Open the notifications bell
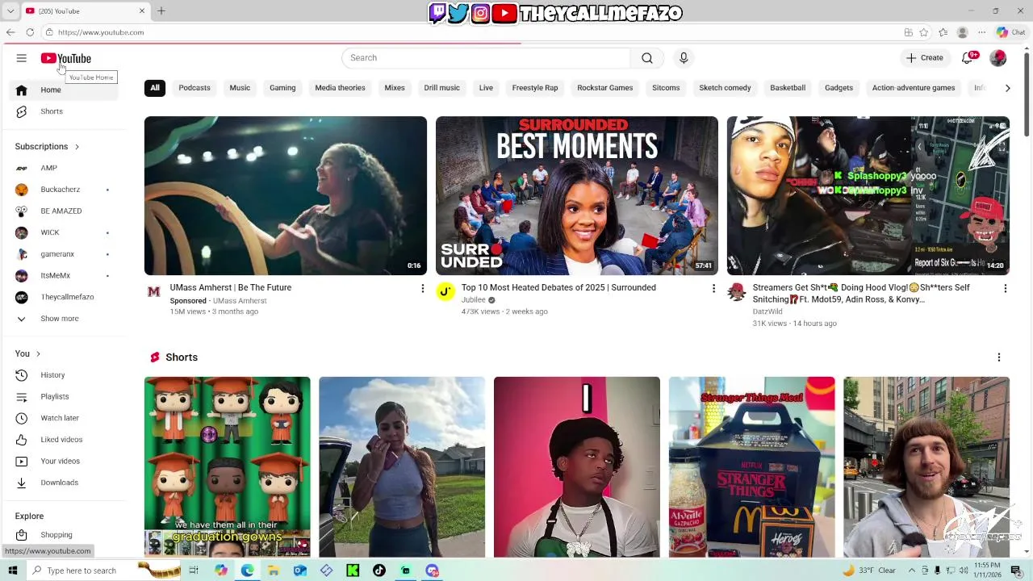1033x581 pixels. [x=968, y=58]
